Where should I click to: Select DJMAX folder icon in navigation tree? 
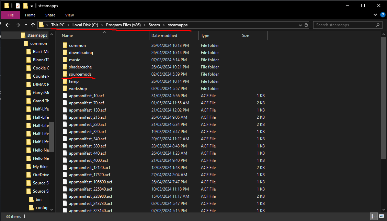29,84
